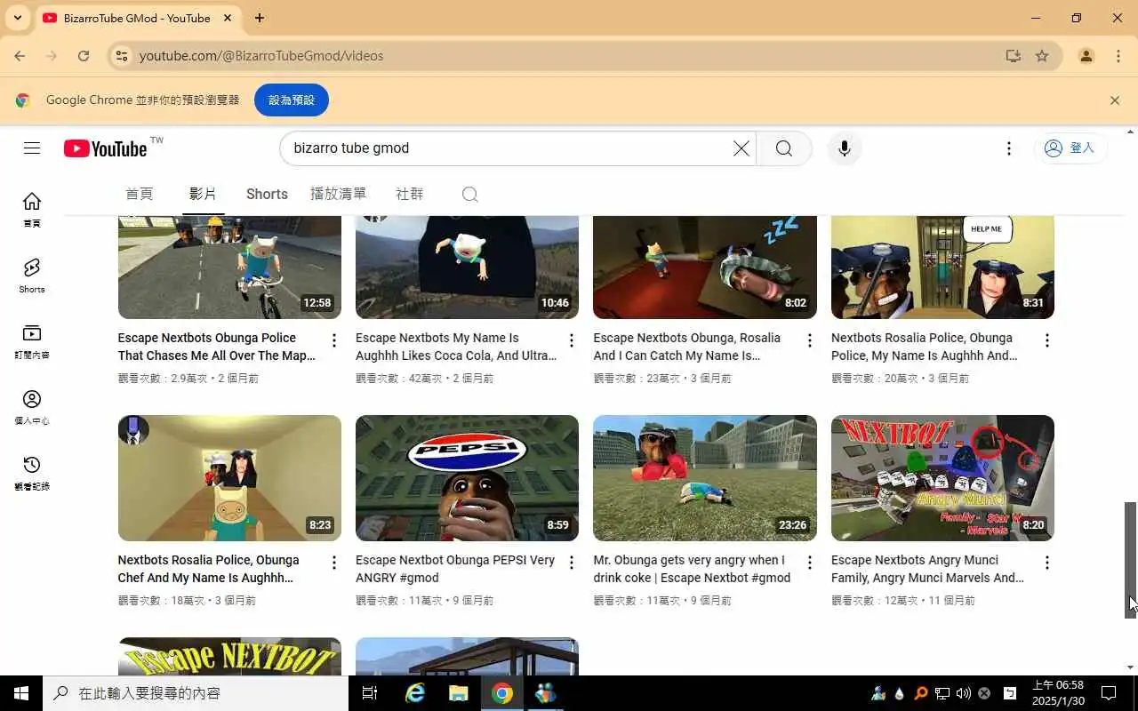The image size is (1138, 711).
Task: Open options for Mr. Obunga coke video
Action: (809, 563)
